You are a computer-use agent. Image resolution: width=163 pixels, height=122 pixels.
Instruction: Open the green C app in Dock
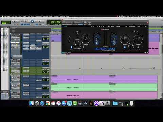pos(75,103)
